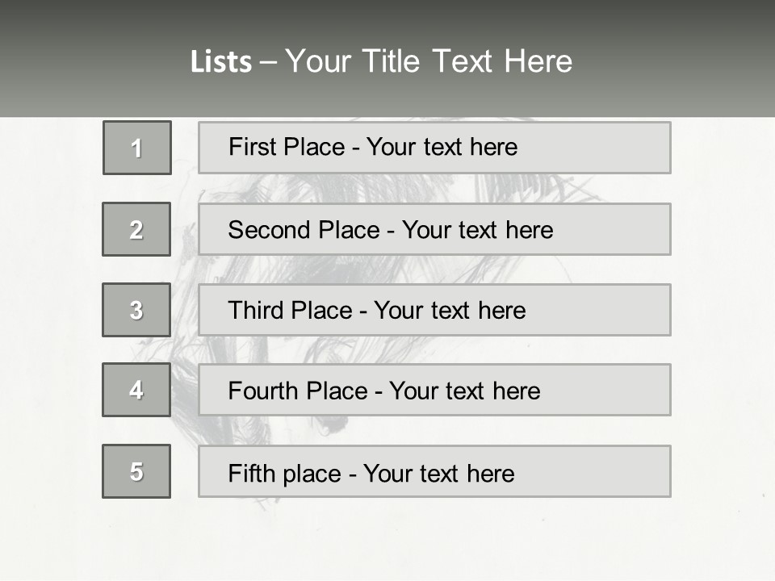Click "Your text here" in the Second Place bar
The width and height of the screenshot is (775, 581).
click(477, 230)
